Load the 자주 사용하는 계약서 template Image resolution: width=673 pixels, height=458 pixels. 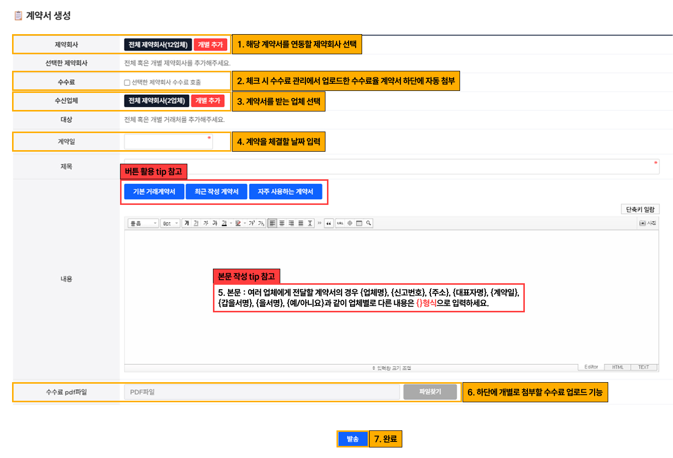coord(285,191)
